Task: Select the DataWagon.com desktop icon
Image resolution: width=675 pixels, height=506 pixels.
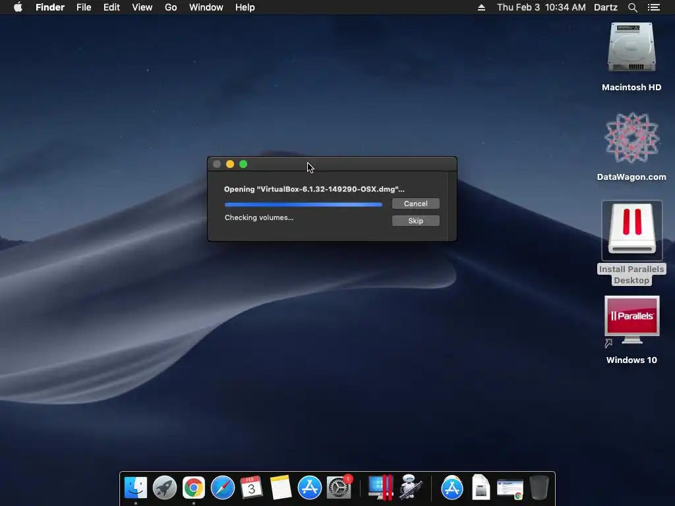Action: [x=631, y=138]
